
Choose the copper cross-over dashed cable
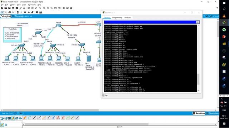tap(39, 118)
